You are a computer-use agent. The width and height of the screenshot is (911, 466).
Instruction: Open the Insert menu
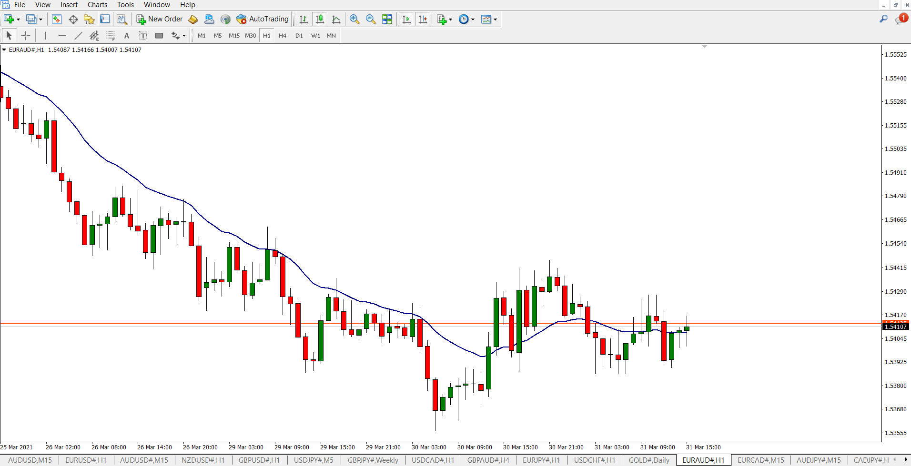pyautogui.click(x=69, y=5)
